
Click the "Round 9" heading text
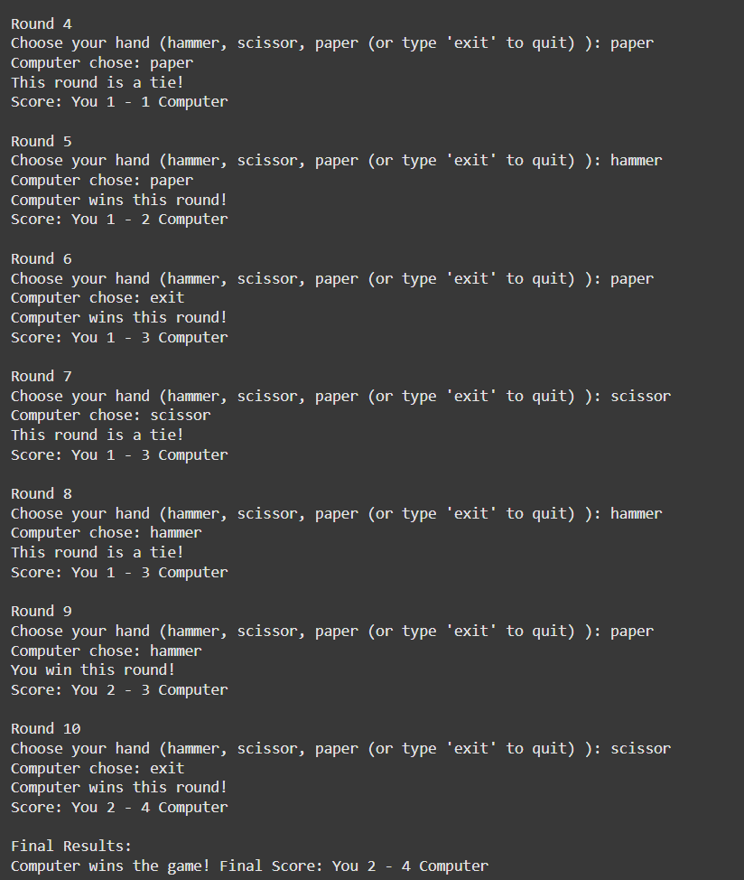pyautogui.click(x=42, y=611)
